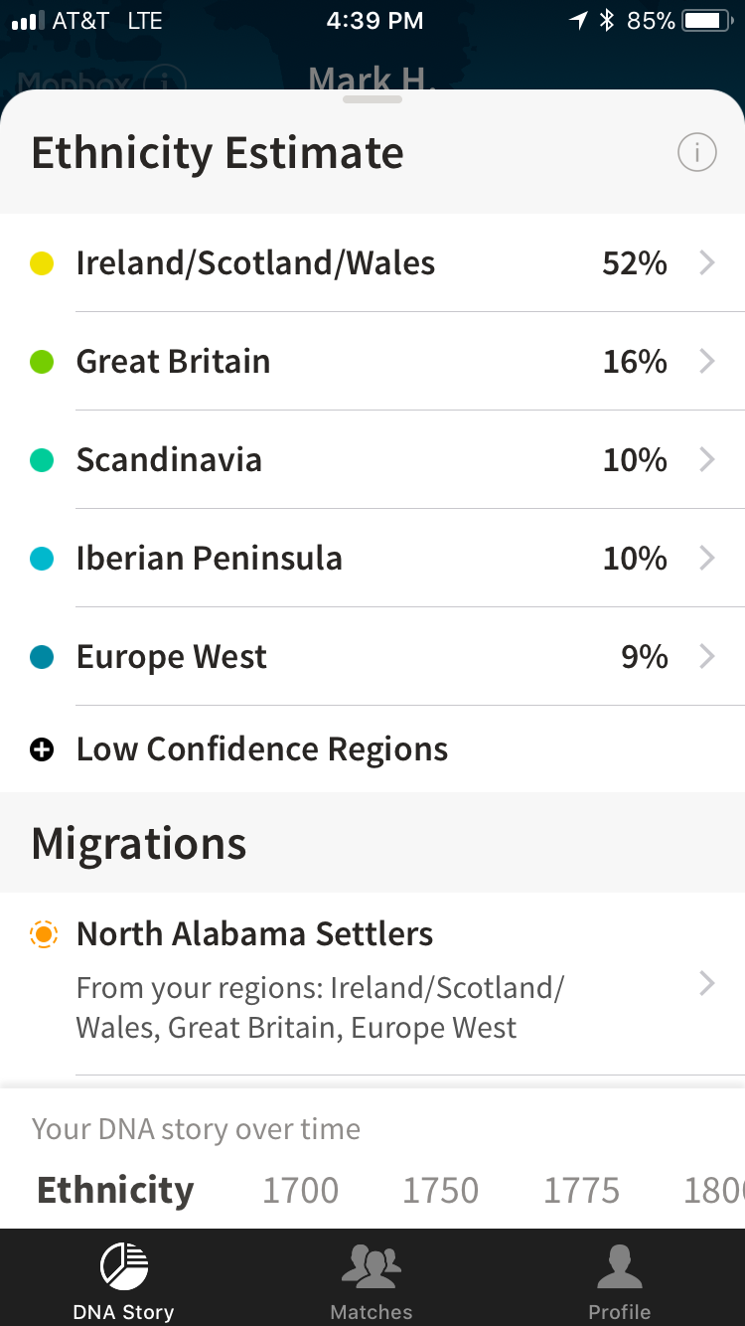Viewport: 745px width, 1326px height.
Task: Select 1750 on the DNA story timeline
Action: click(441, 1190)
